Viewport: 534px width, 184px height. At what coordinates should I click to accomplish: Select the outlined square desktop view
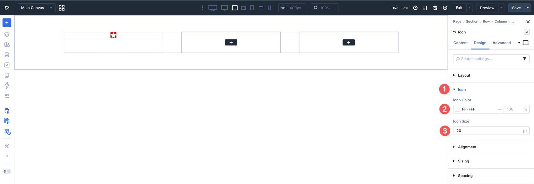(235, 8)
